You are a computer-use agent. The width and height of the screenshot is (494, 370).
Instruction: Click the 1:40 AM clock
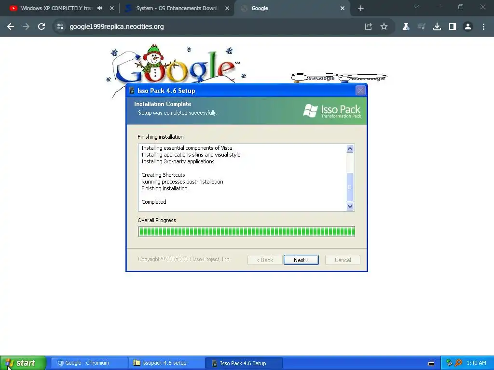click(476, 363)
